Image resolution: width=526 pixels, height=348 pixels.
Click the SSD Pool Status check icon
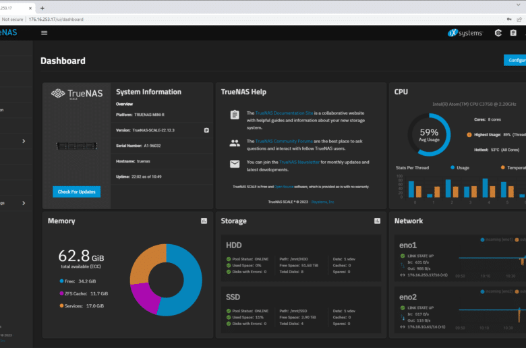(229, 311)
